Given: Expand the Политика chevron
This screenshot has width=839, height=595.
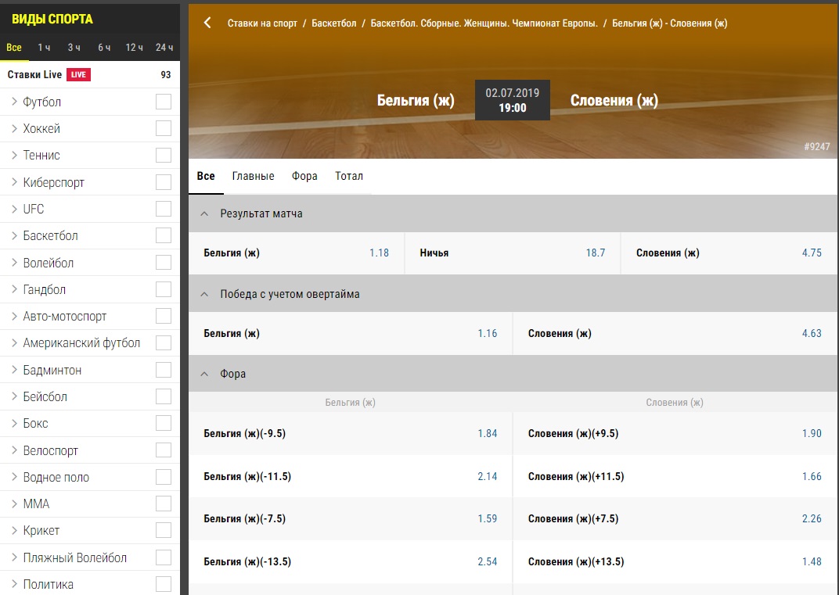Looking at the screenshot, I should (14, 584).
